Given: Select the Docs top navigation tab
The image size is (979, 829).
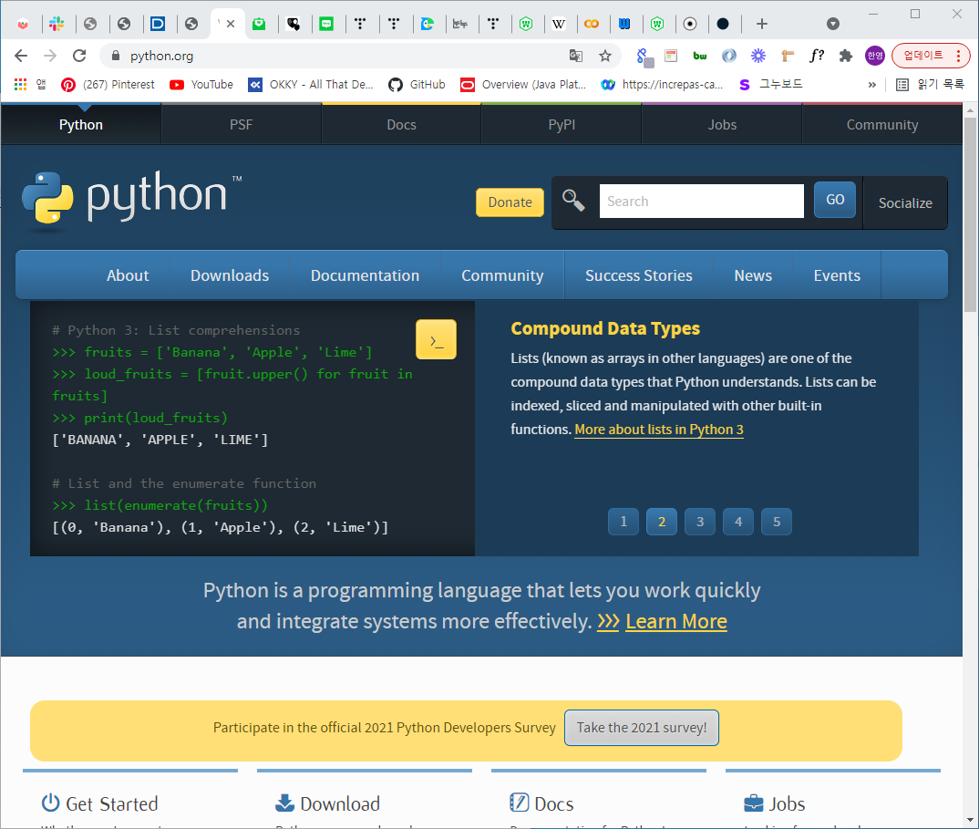Looking at the screenshot, I should [401, 125].
